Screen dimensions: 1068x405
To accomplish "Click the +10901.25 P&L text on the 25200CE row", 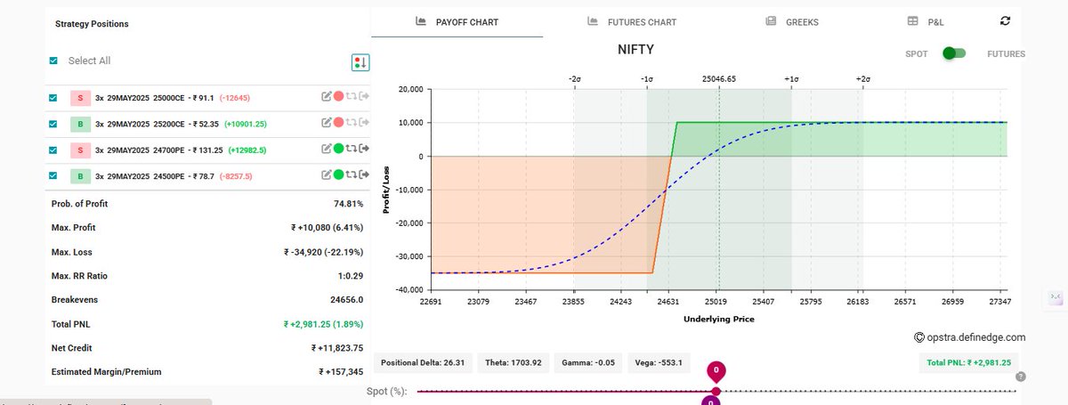I will pos(246,124).
